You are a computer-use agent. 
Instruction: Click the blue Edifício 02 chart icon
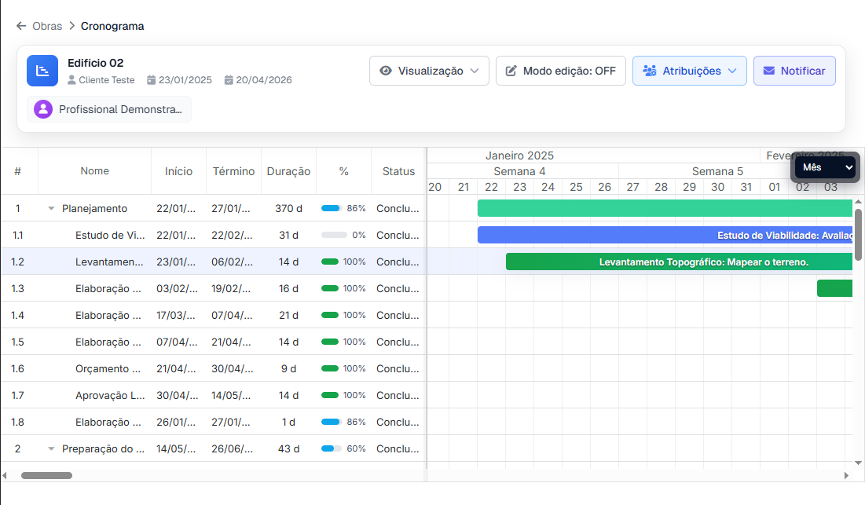click(42, 71)
